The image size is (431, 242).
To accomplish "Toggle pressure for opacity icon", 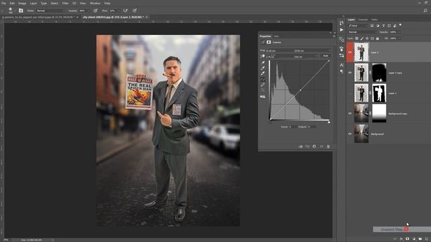I will pyautogui.click(x=96, y=11).
